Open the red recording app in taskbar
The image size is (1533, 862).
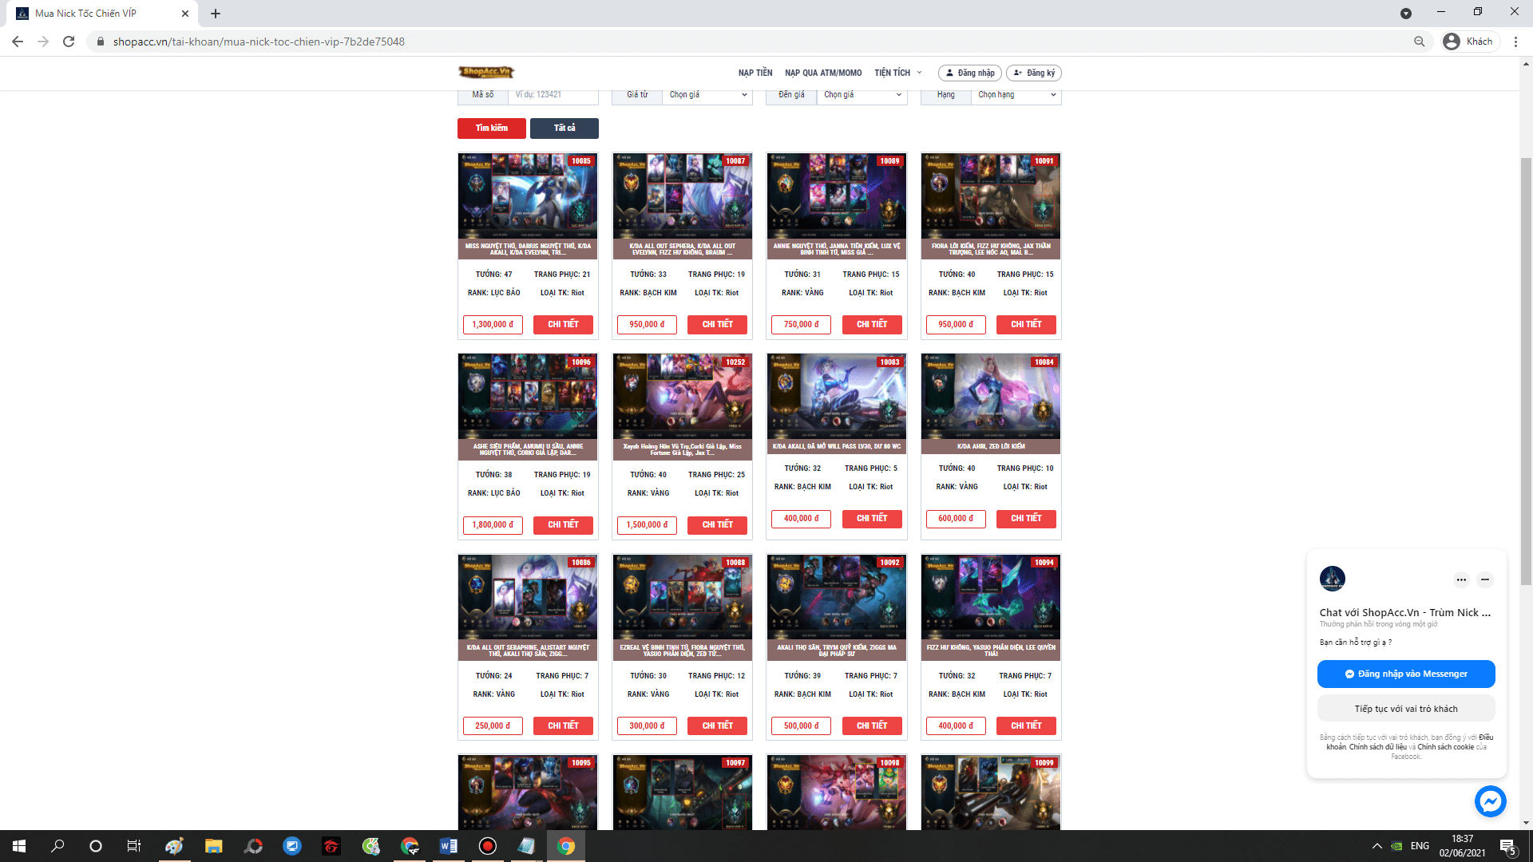click(x=487, y=846)
